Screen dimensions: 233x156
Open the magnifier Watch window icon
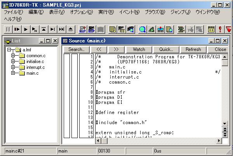pyautogui.click(x=143, y=29)
